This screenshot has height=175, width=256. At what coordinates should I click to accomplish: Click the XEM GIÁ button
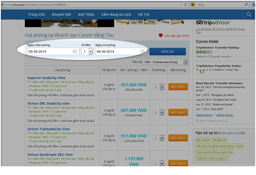click(x=167, y=52)
